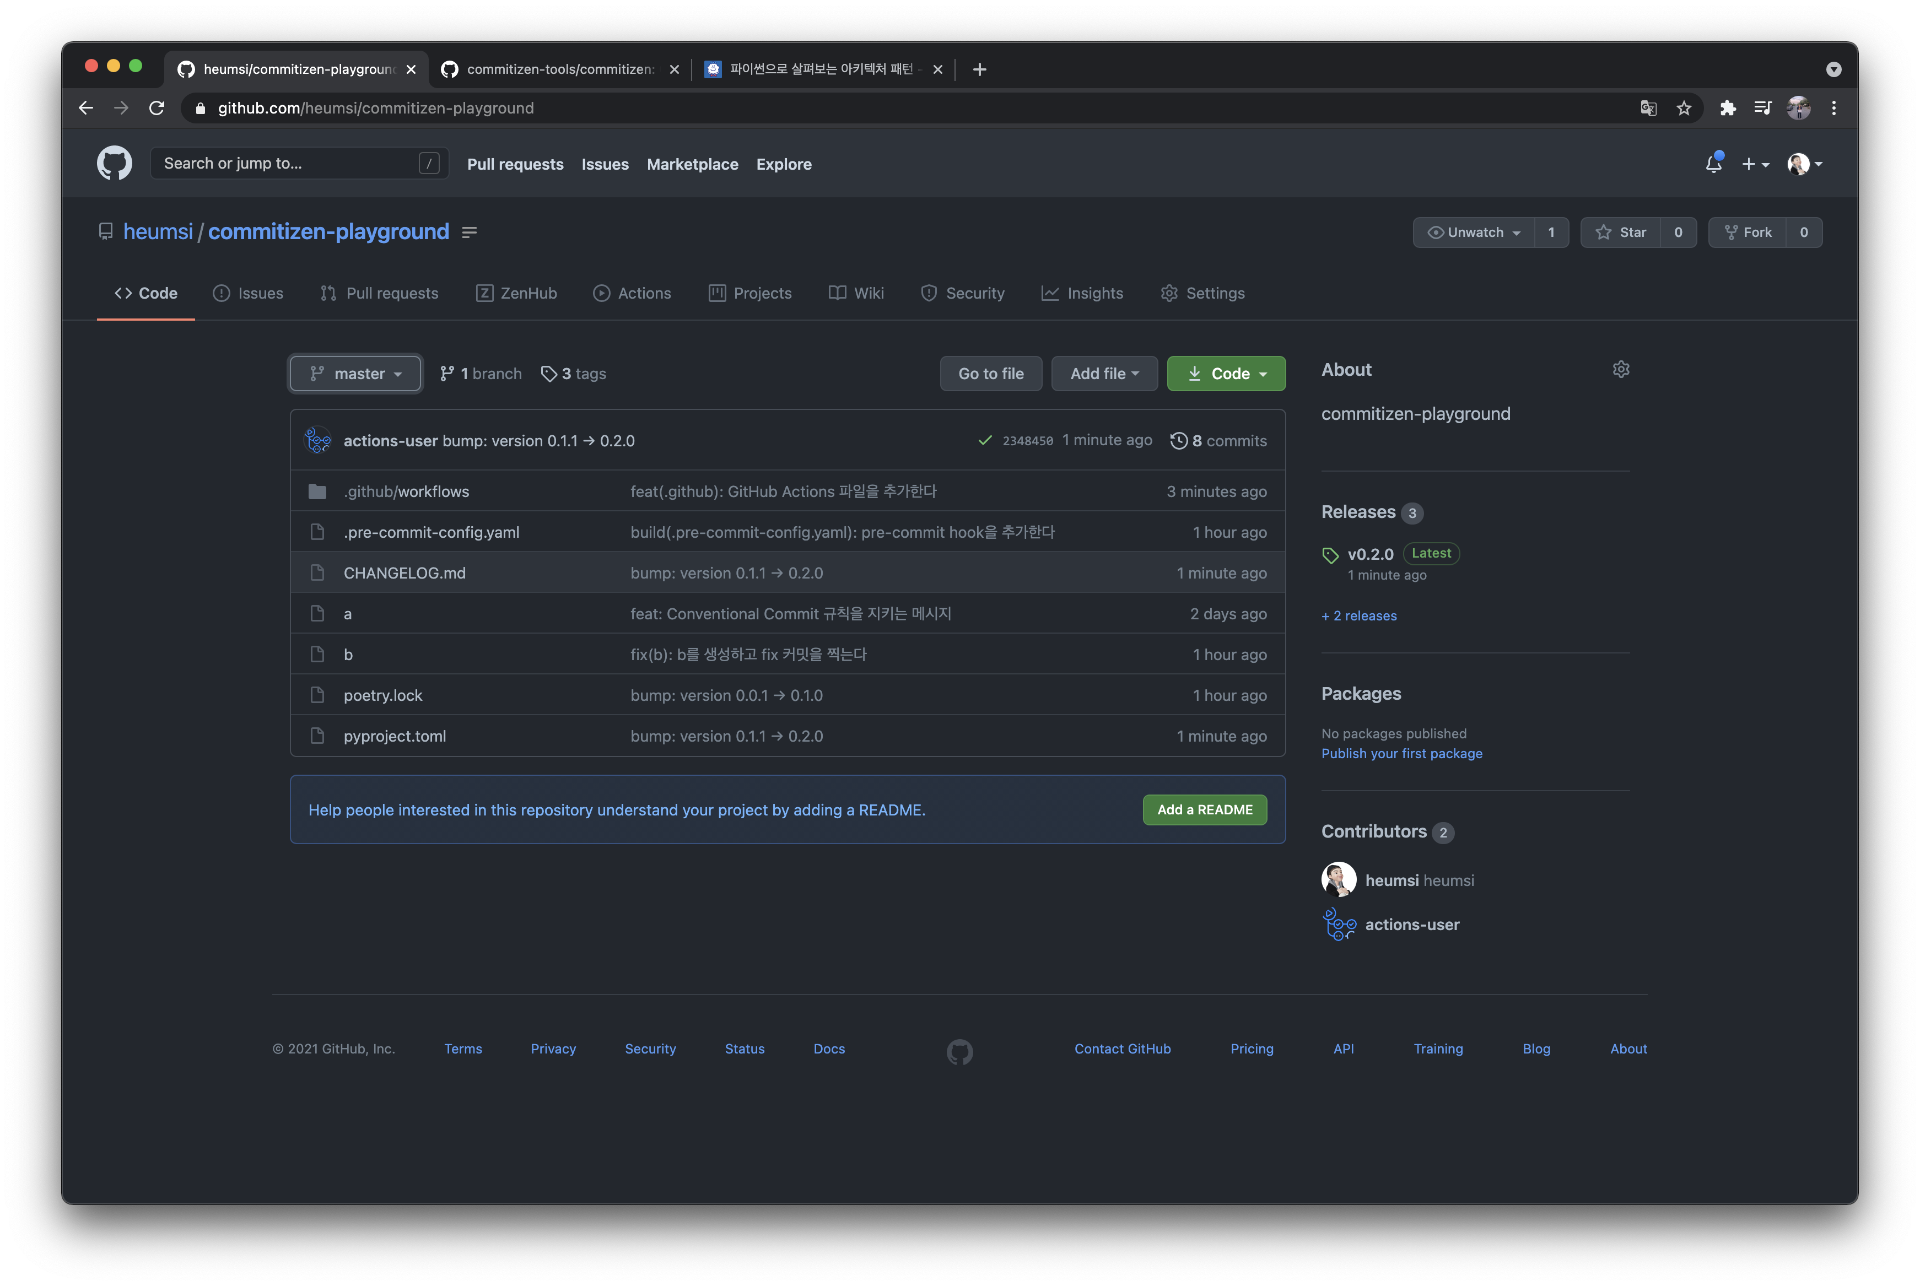This screenshot has height=1286, width=1920.
Task: Expand the green Code download dropdown
Action: coord(1226,373)
